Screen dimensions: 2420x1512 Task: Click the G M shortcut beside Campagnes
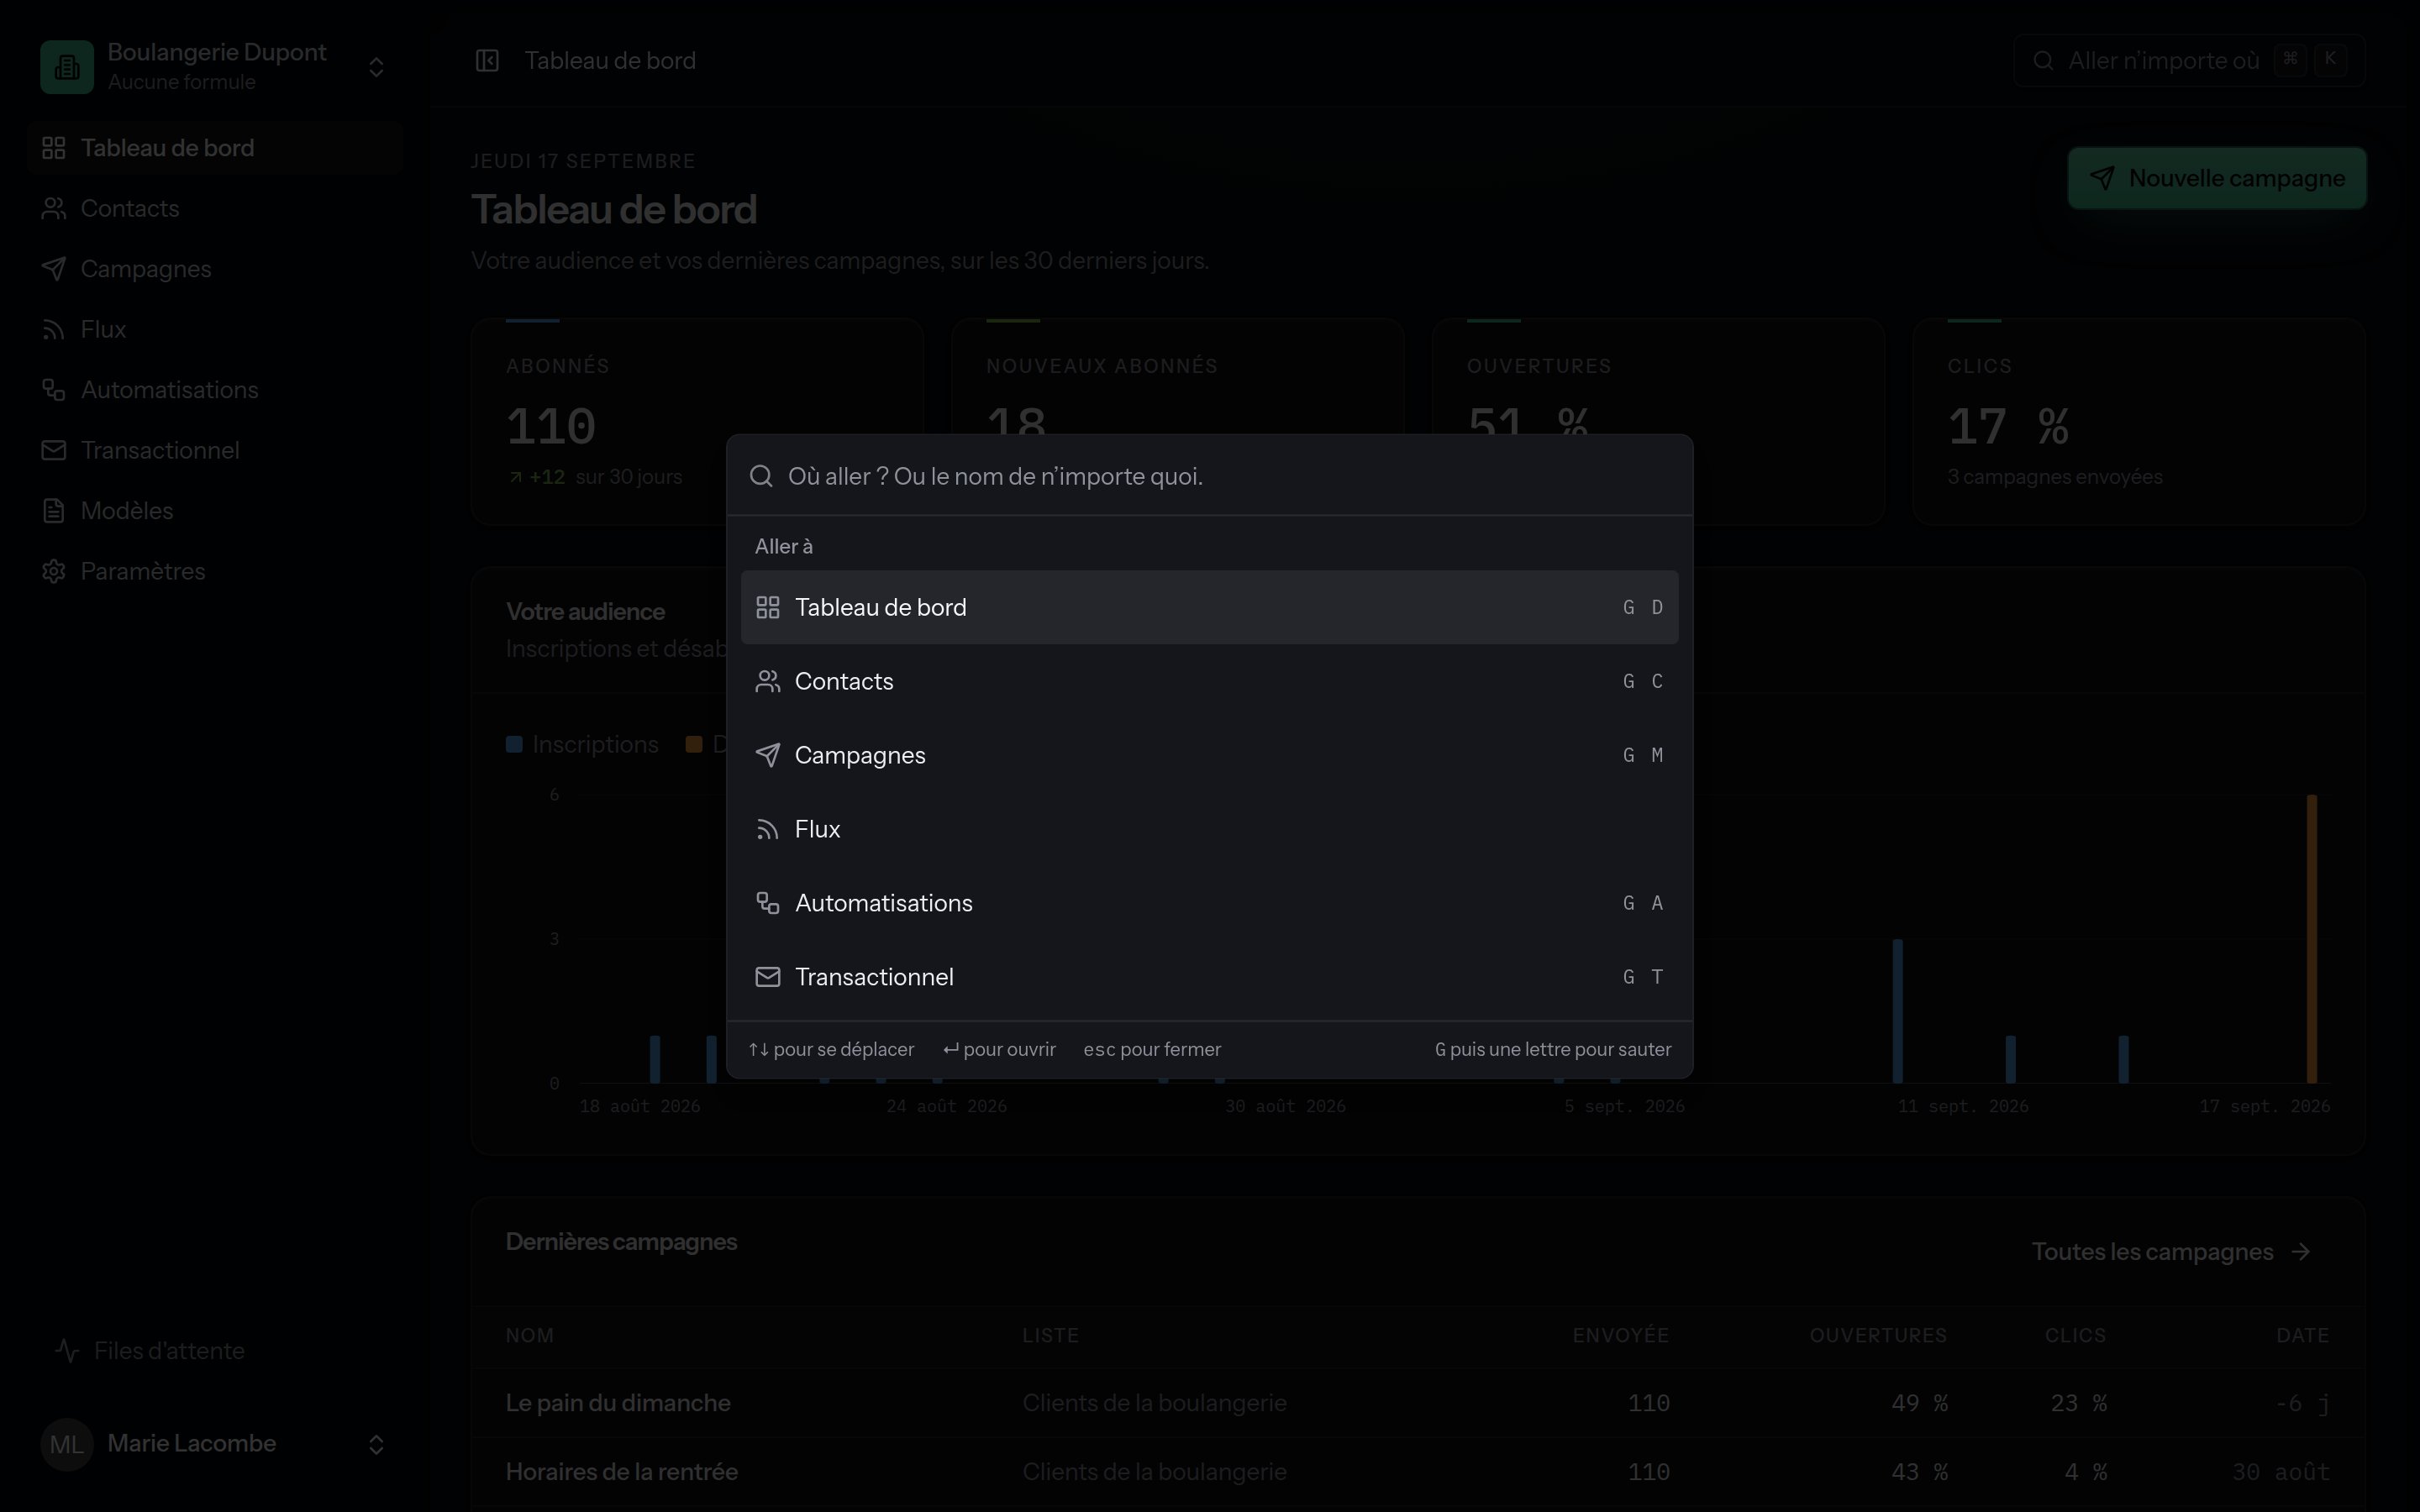pos(1642,755)
